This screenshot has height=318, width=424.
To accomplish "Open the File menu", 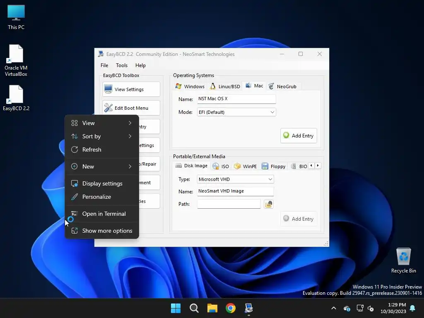I will coord(104,65).
